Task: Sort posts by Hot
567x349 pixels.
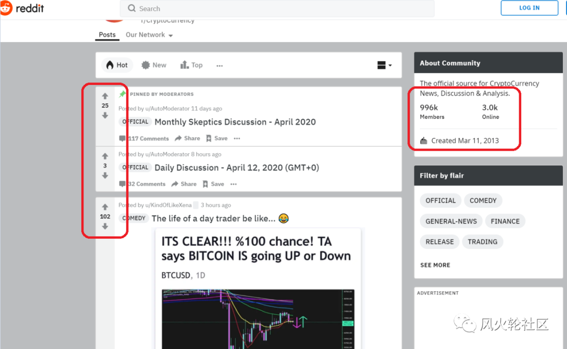Action: (x=117, y=65)
